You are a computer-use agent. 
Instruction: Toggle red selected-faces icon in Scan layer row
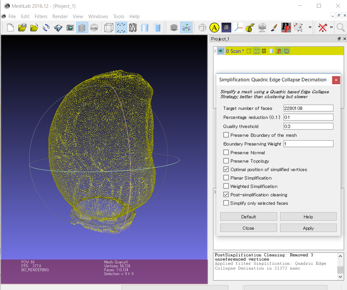[x=279, y=51]
